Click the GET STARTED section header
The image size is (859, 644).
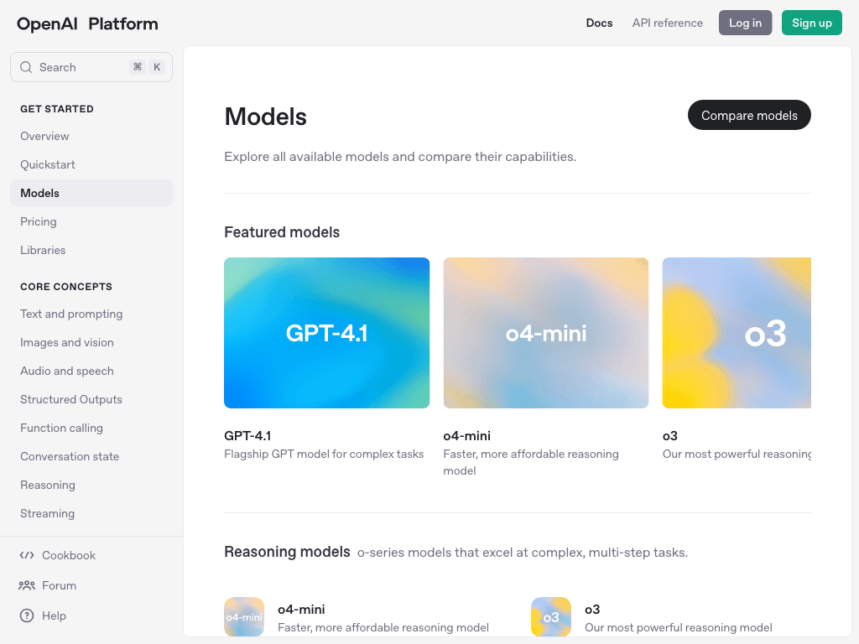pyautogui.click(x=57, y=109)
